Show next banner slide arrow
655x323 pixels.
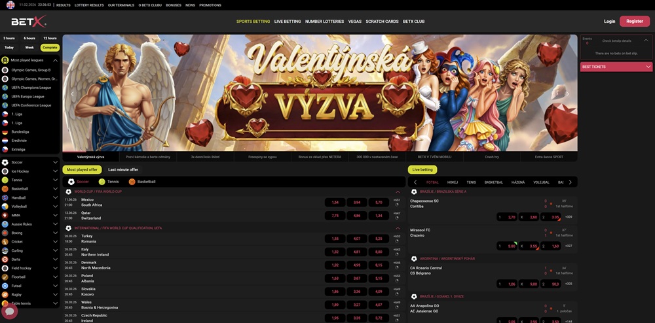click(567, 93)
